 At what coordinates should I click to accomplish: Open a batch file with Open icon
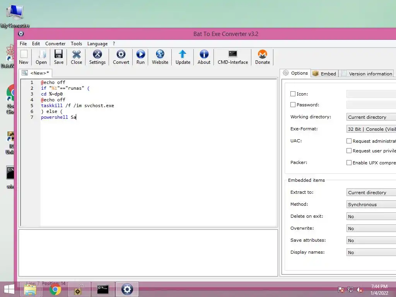pyautogui.click(x=41, y=57)
